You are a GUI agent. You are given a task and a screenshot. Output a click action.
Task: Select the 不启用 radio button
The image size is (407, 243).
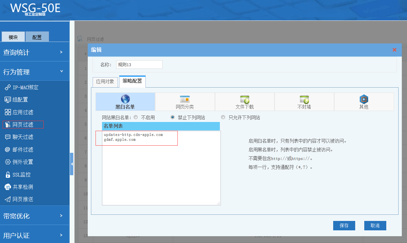(136, 117)
